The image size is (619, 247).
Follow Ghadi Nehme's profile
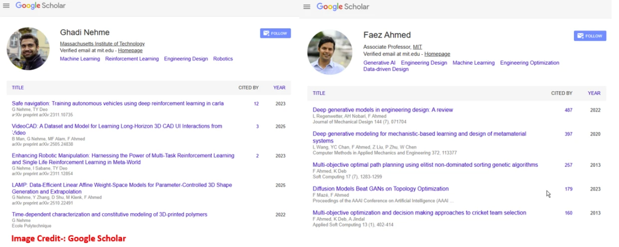tap(275, 33)
